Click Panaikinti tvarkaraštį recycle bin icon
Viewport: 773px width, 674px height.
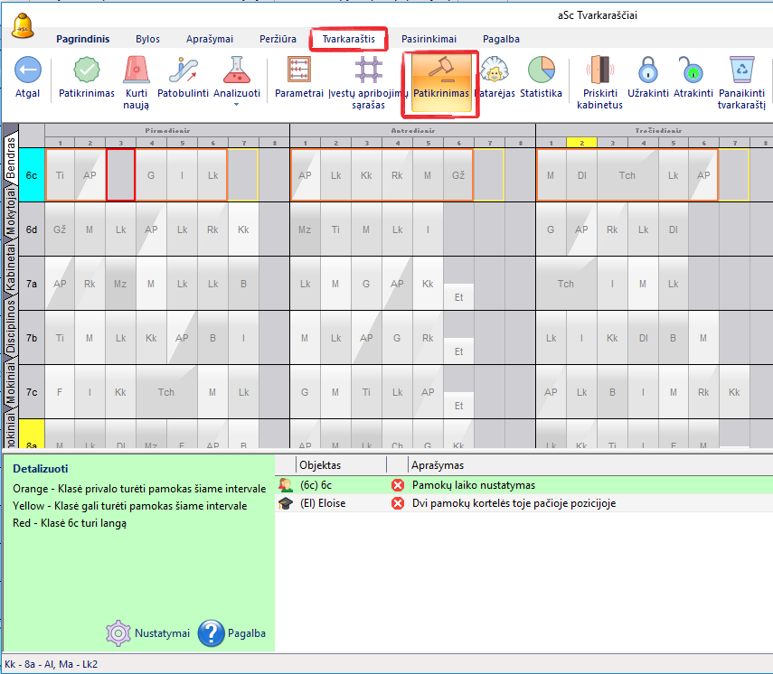[741, 71]
